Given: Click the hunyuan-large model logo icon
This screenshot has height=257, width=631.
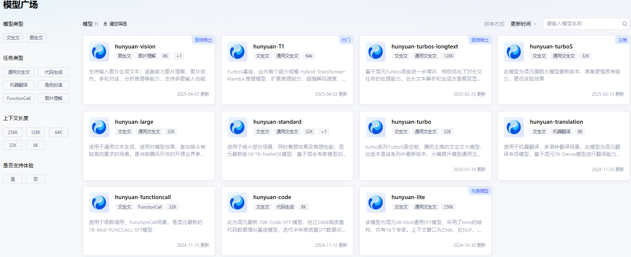Looking at the screenshot, I should coord(99,127).
